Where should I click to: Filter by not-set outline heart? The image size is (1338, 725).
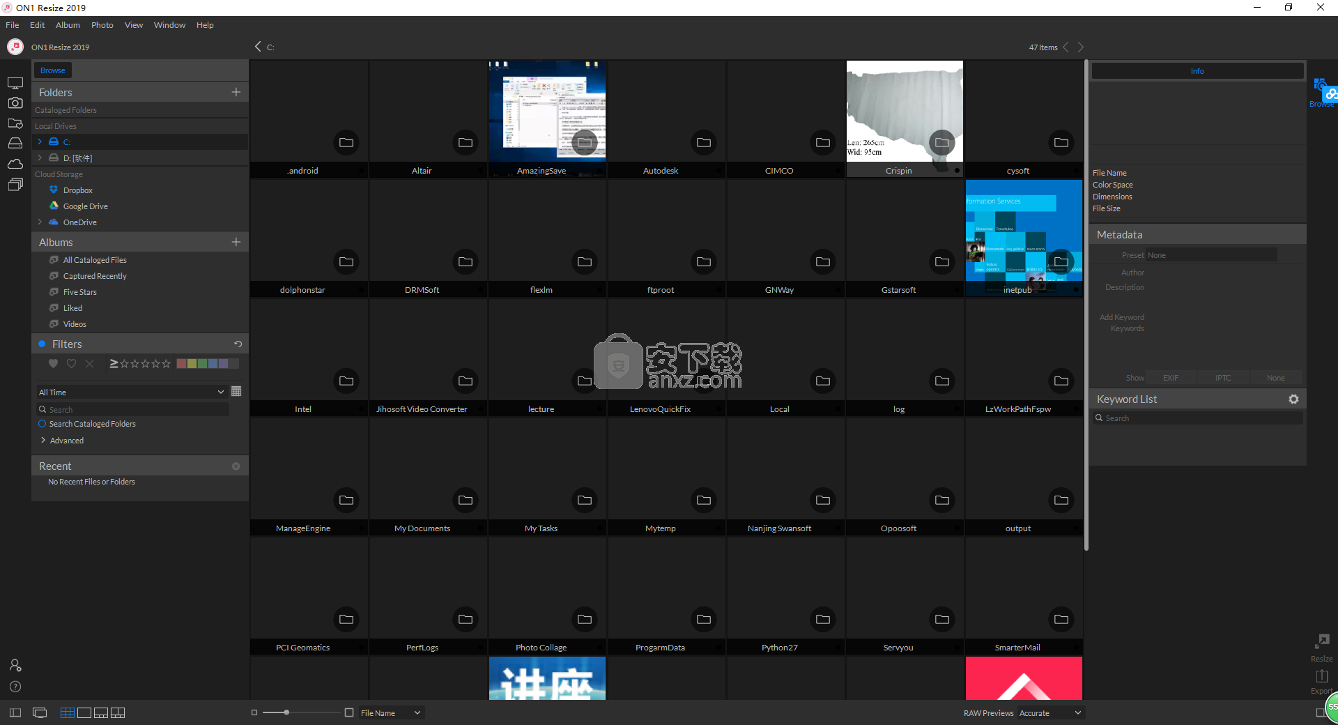71,363
